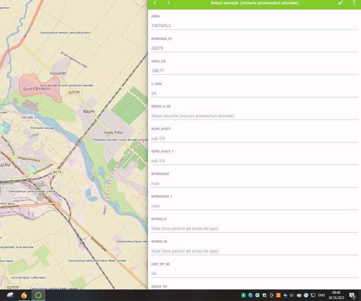Click the orange square tray icon
The width and height of the screenshot is (361, 301).
(278, 295)
